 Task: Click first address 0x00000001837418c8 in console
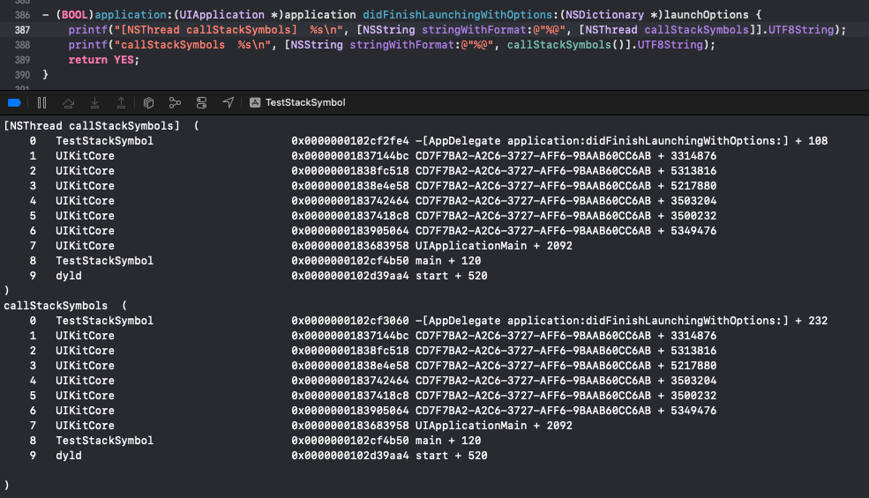pos(350,215)
